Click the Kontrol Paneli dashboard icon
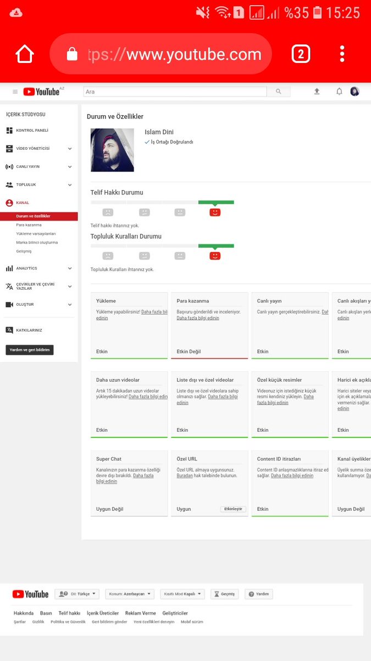Image resolution: width=371 pixels, height=661 pixels. click(9, 131)
